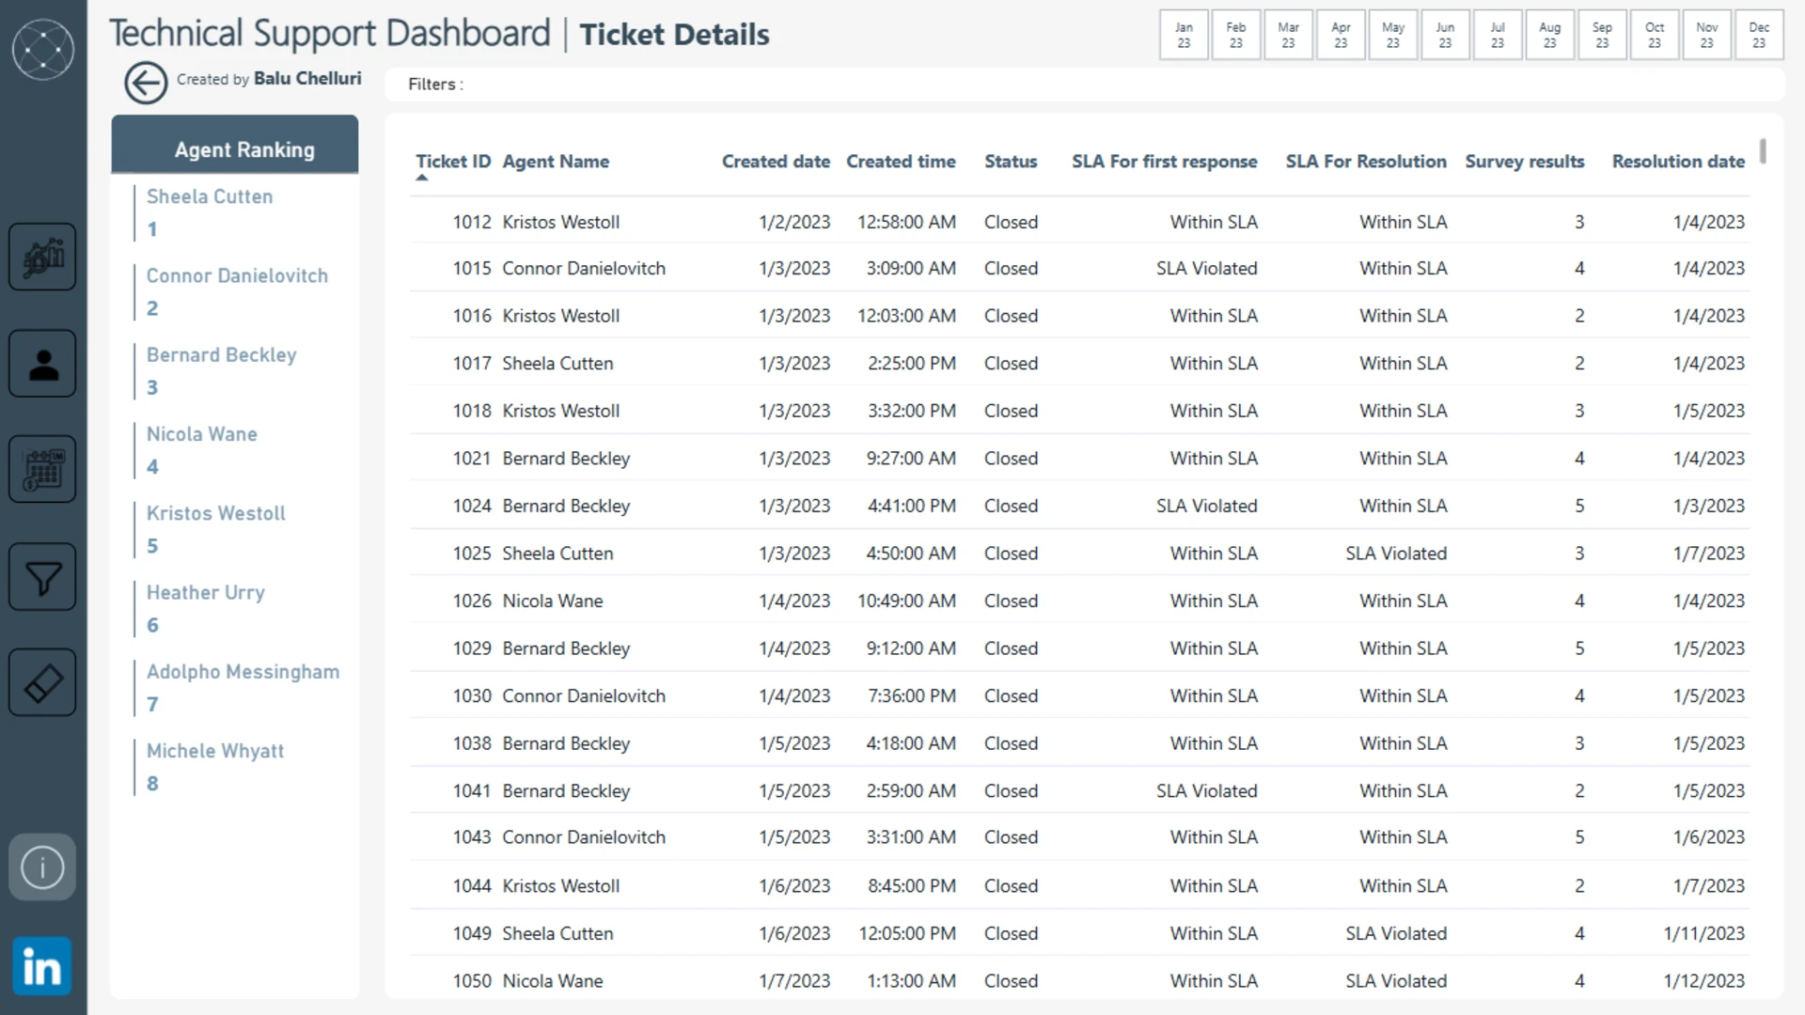Open the calendar ticket details icon
This screenshot has width=1805, height=1015.
(x=43, y=469)
